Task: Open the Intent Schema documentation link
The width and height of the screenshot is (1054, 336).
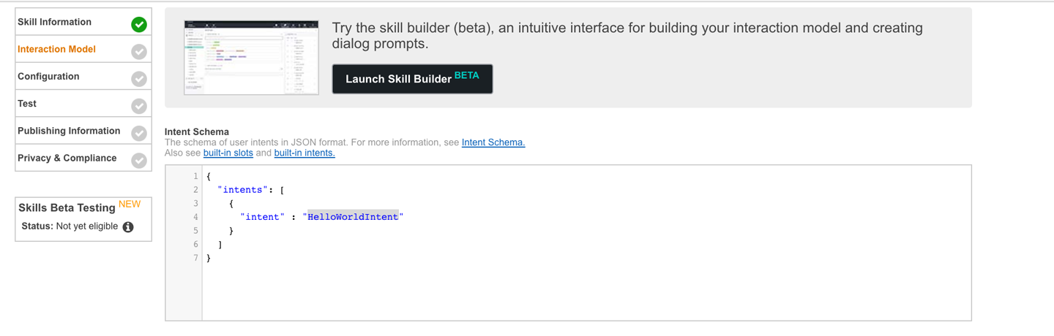Action: [493, 142]
